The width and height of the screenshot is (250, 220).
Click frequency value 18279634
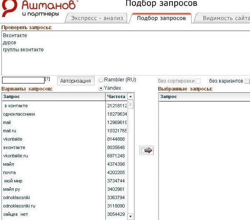pos(117,114)
